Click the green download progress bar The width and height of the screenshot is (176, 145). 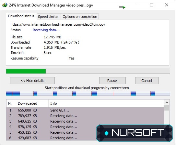pyautogui.click(x=88, y=71)
